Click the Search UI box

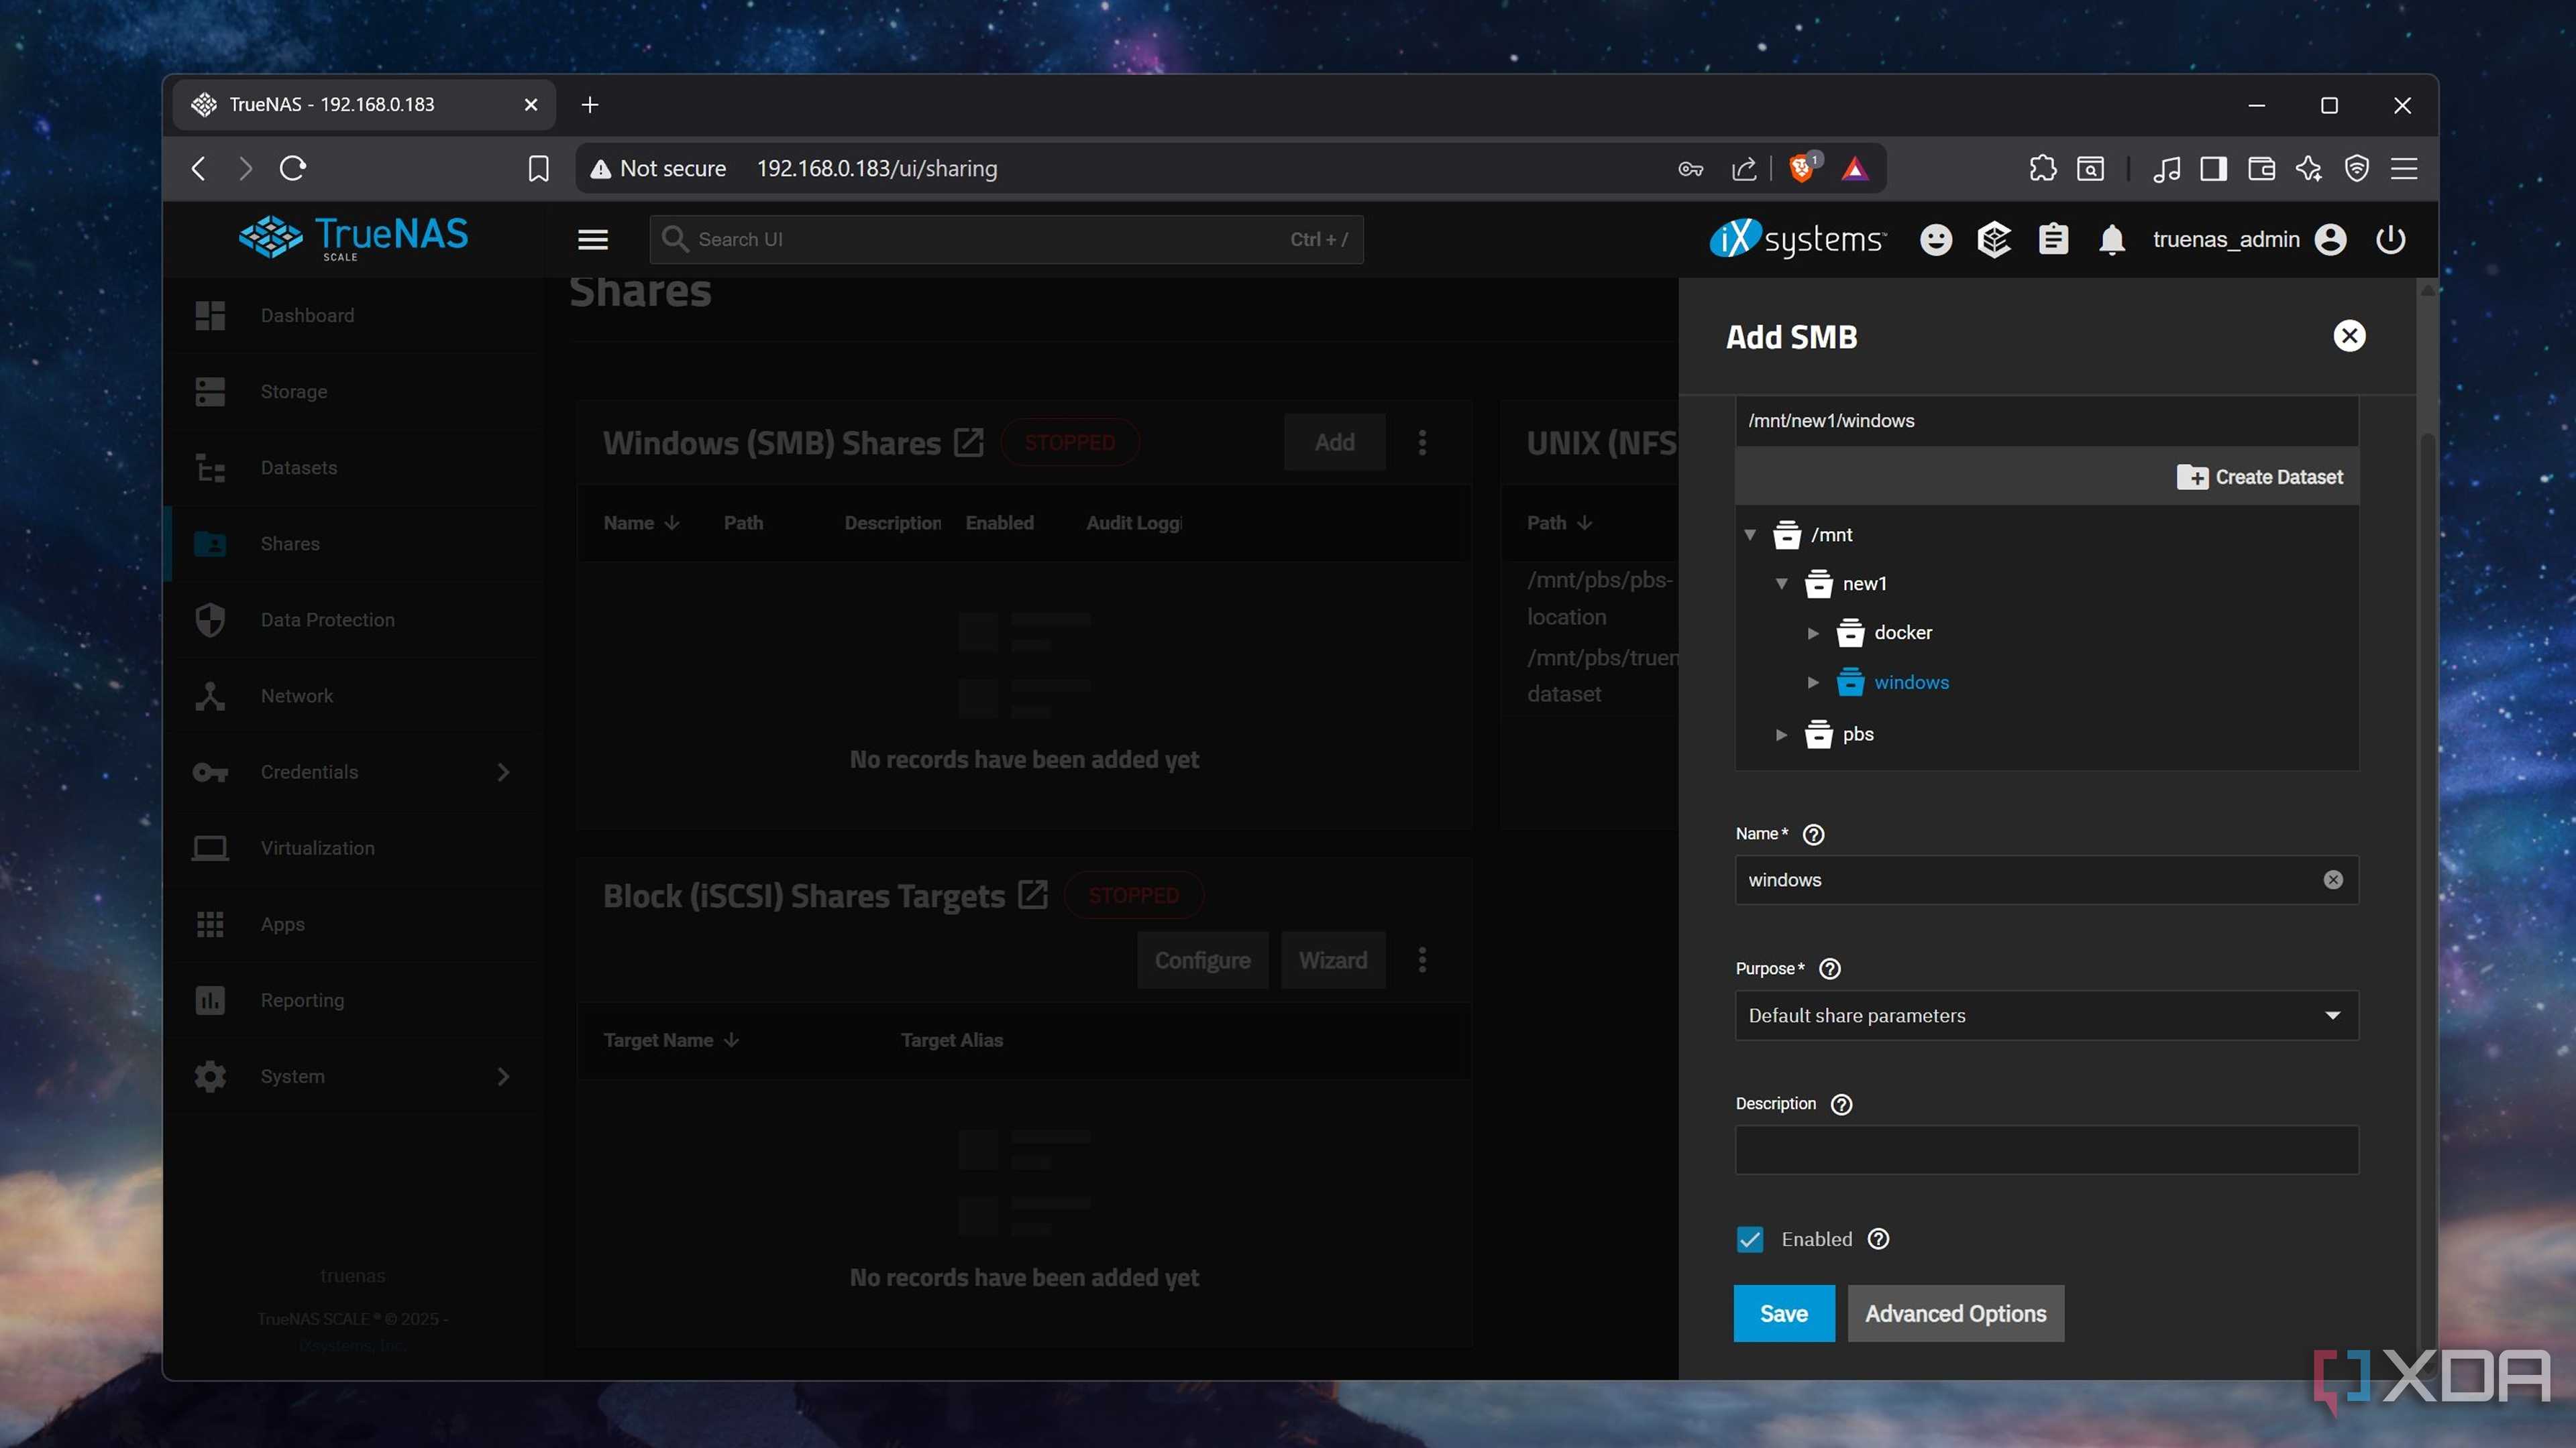pos(1006,240)
